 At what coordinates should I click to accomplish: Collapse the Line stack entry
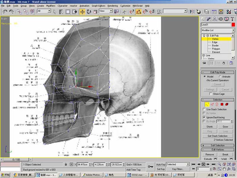pos(204,55)
